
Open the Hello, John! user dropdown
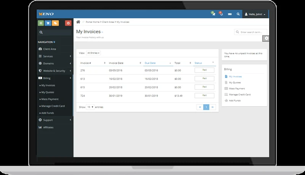255,14
